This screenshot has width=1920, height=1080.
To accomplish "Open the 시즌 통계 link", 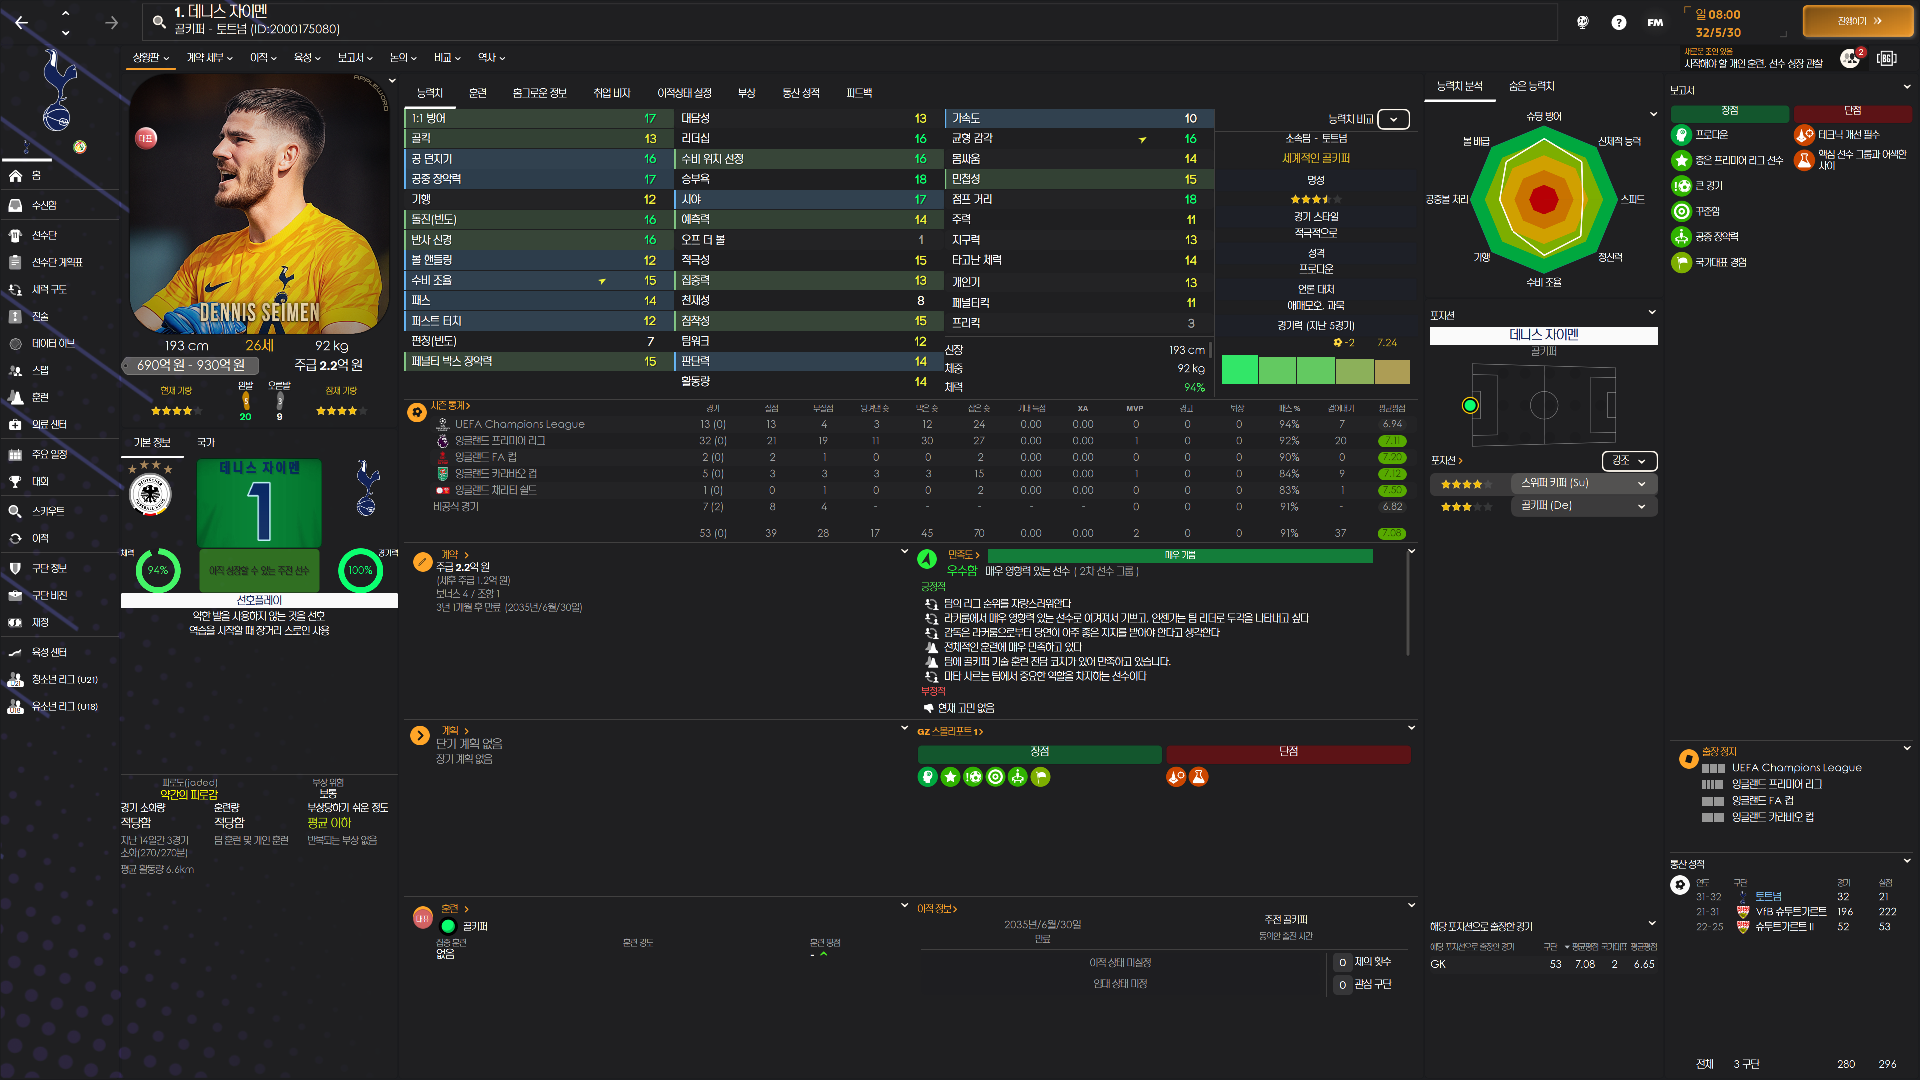I will pos(450,405).
